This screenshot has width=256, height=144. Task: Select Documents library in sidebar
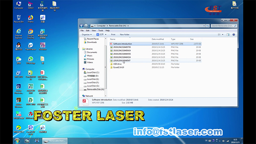(90, 52)
